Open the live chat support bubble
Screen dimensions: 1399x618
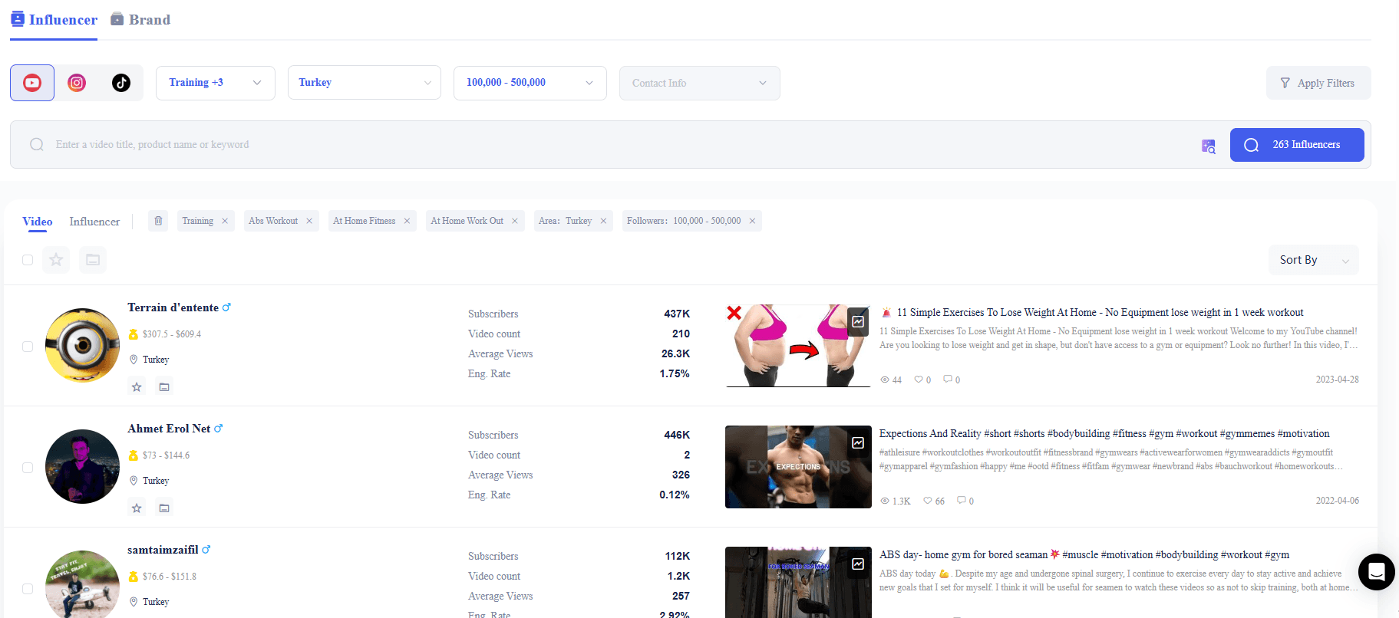tap(1376, 572)
